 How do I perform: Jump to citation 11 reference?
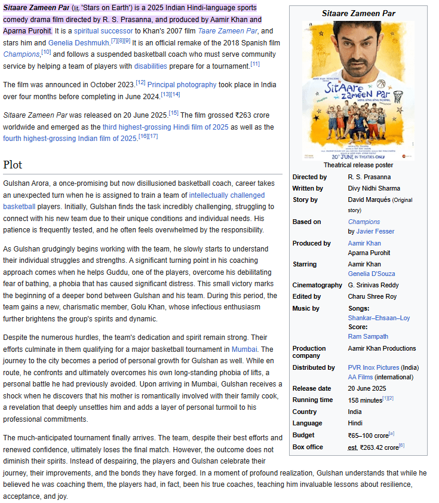point(255,64)
